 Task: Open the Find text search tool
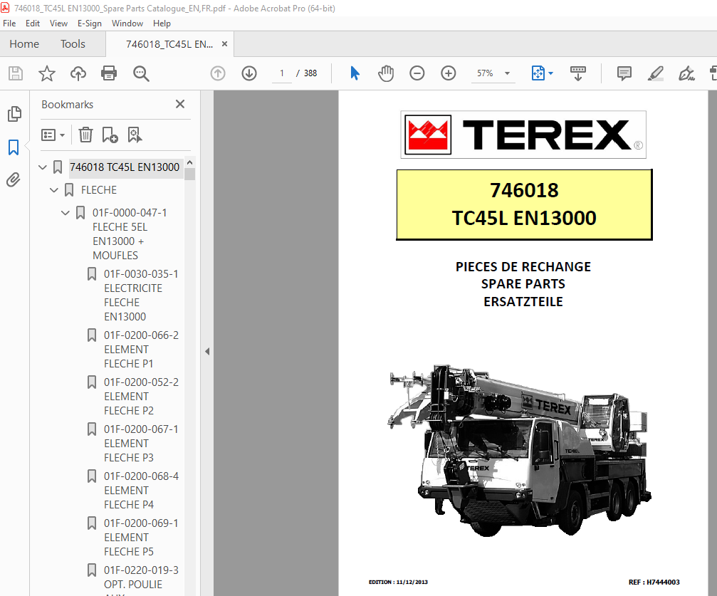tap(141, 73)
